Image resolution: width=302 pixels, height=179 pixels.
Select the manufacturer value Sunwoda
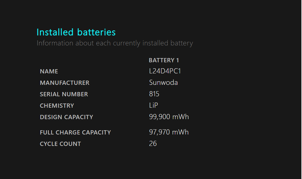[163, 82]
